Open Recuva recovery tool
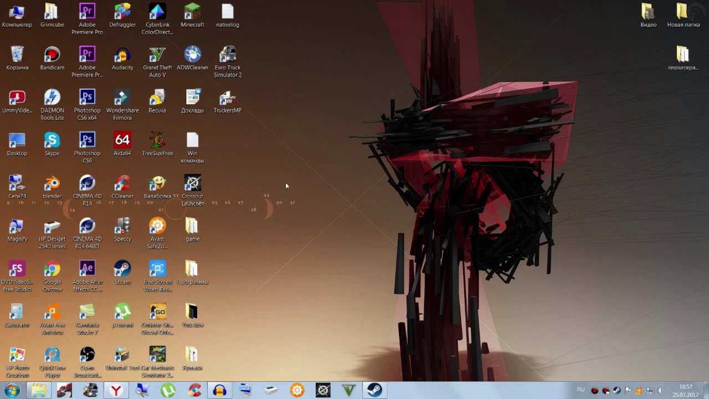Screen dimensions: 709x399 157,101
